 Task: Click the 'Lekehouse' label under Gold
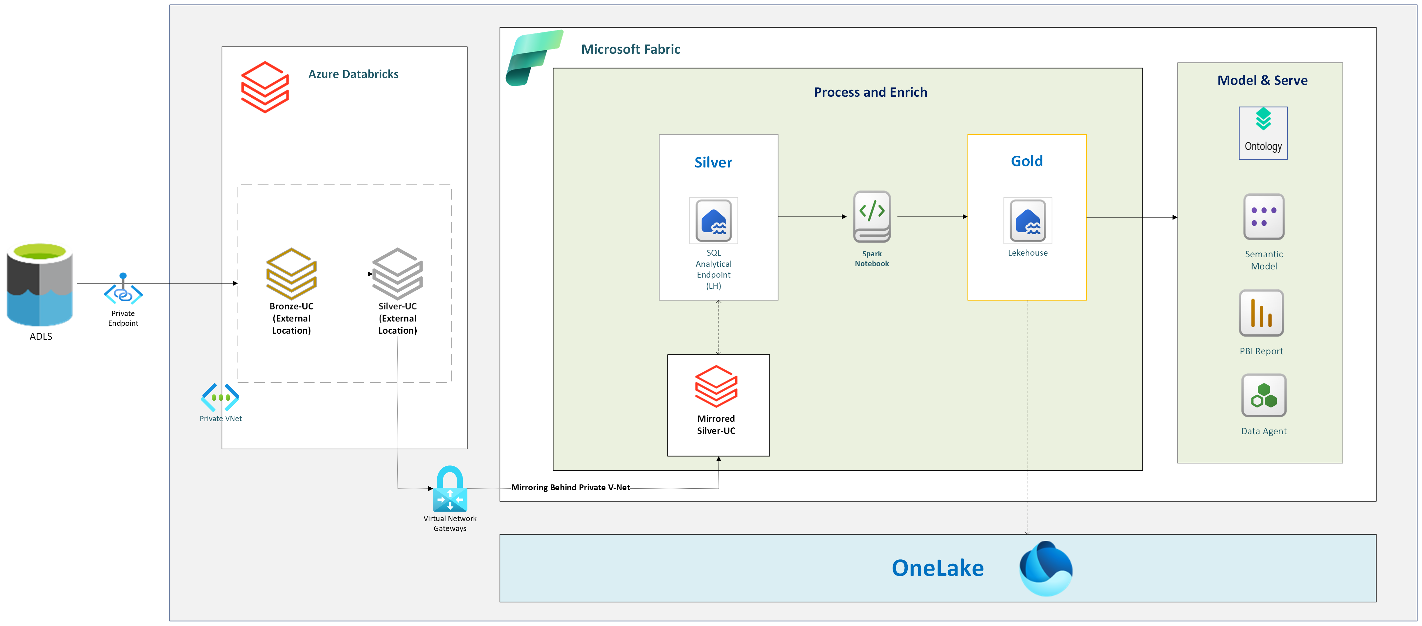pos(1028,253)
